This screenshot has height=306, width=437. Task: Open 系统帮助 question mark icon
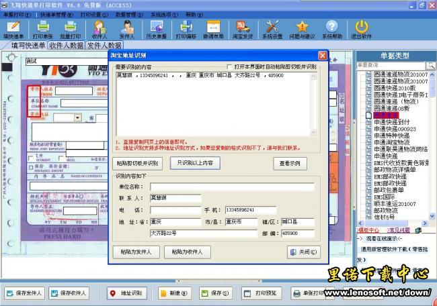pyautogui.click(x=332, y=30)
